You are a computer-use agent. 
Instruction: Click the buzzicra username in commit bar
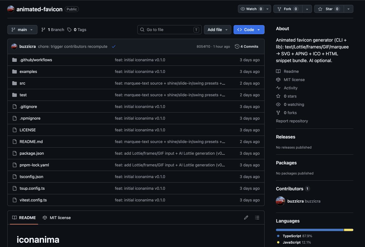point(28,47)
